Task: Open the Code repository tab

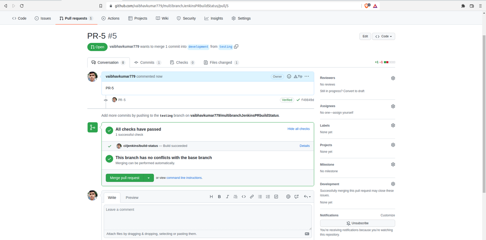Action: tap(19, 18)
